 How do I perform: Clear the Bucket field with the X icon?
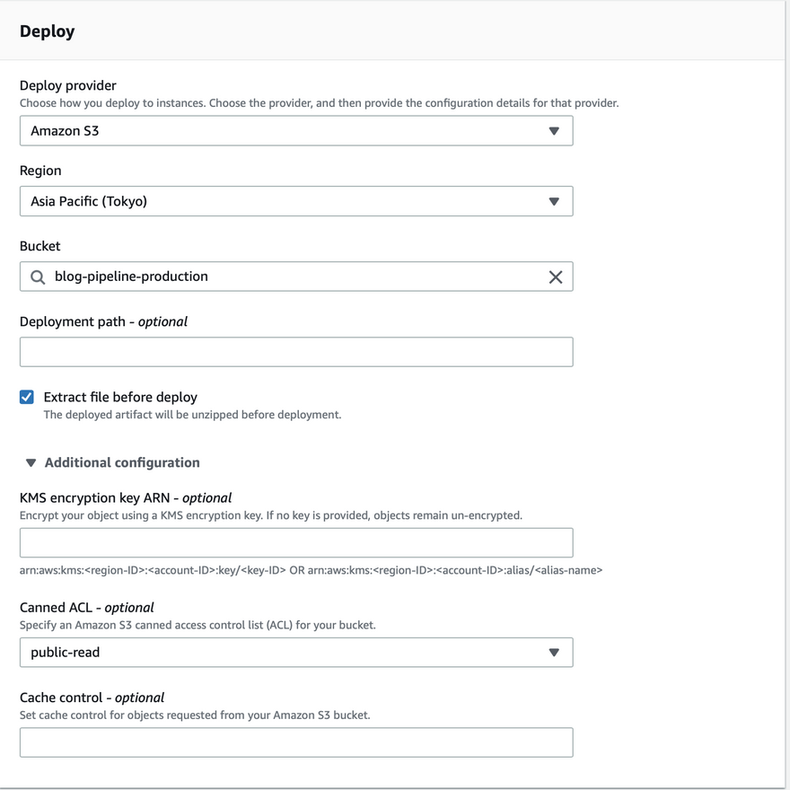(x=556, y=277)
